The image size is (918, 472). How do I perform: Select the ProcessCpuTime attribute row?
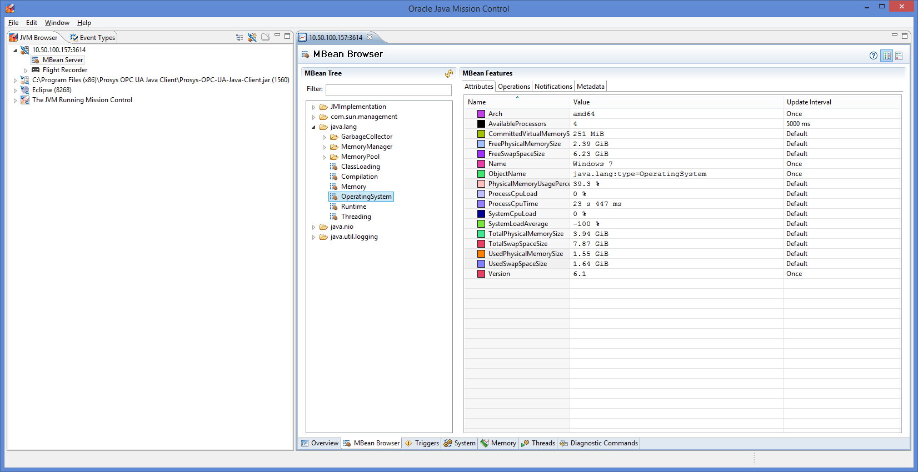click(x=682, y=204)
